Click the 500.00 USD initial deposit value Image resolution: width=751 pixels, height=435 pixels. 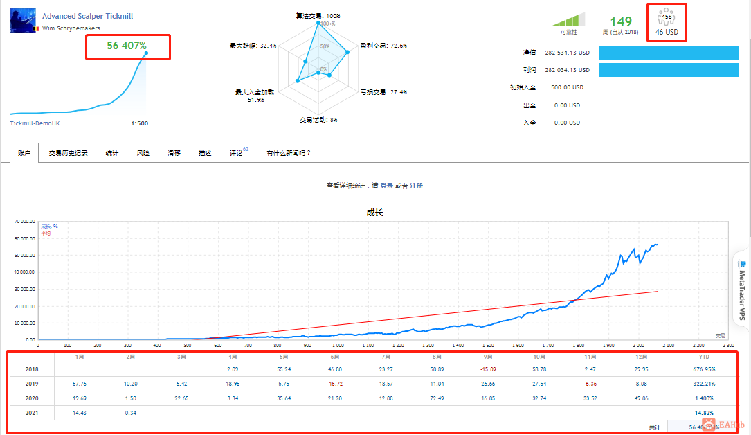(x=567, y=87)
